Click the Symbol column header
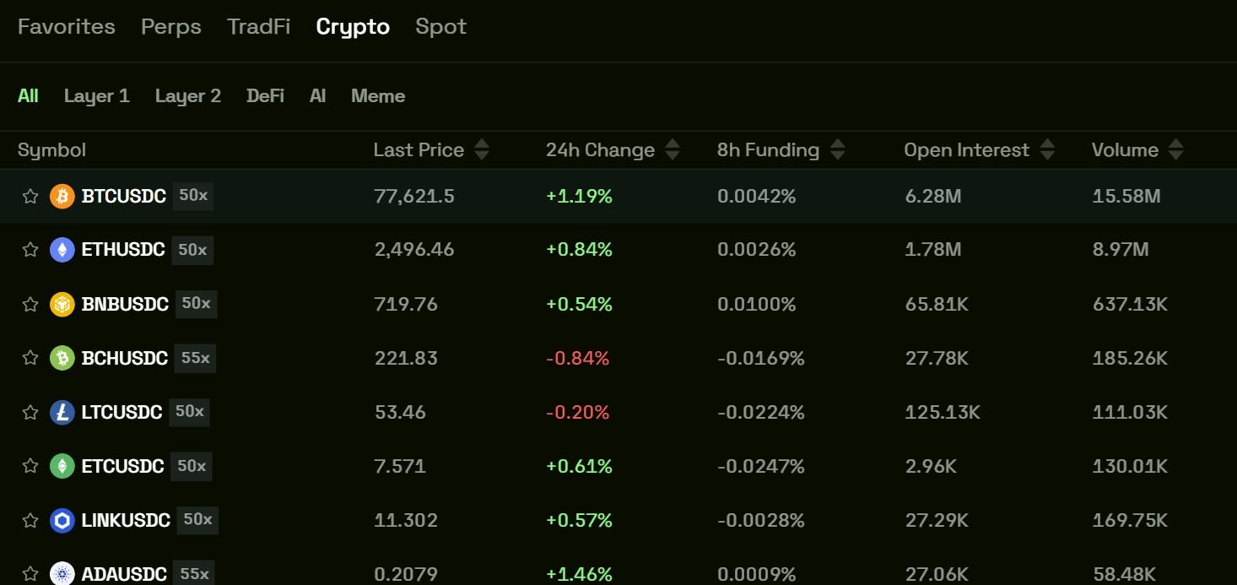Screen dimensions: 1237x585 click(52, 150)
